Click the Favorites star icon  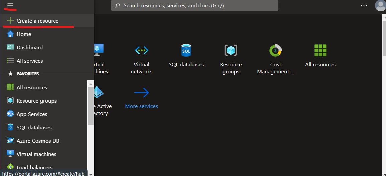pyautogui.click(x=10, y=74)
